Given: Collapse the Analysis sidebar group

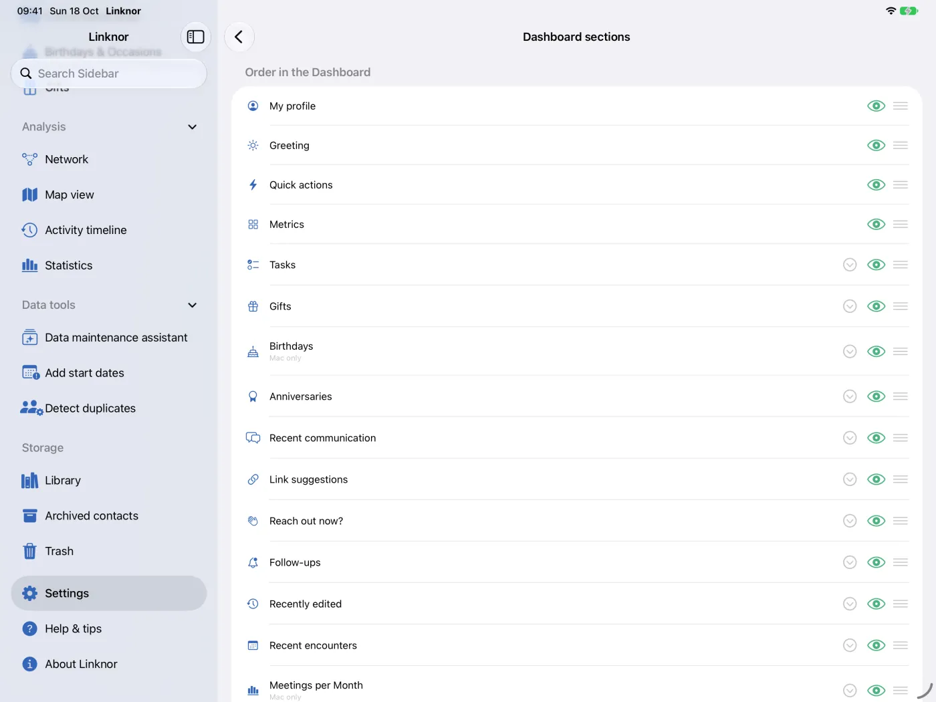Looking at the screenshot, I should 192,127.
